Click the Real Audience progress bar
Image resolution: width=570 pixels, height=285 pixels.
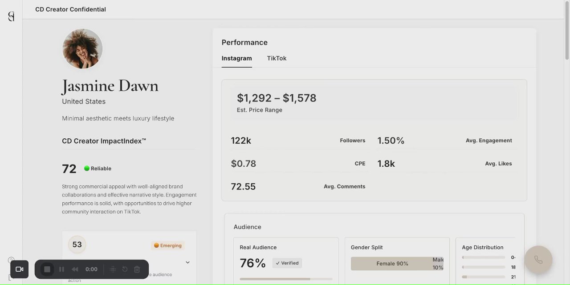tap(286, 279)
